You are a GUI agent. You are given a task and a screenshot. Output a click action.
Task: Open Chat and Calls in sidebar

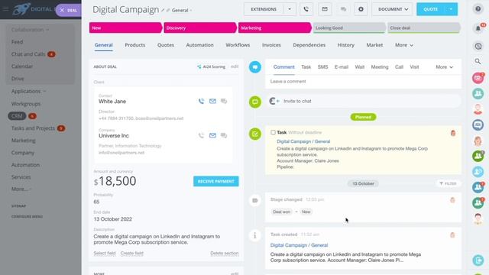pyautogui.click(x=28, y=54)
